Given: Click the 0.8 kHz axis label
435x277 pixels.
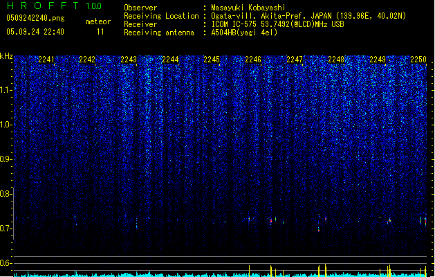Looking at the screenshot, I should point(6,194).
